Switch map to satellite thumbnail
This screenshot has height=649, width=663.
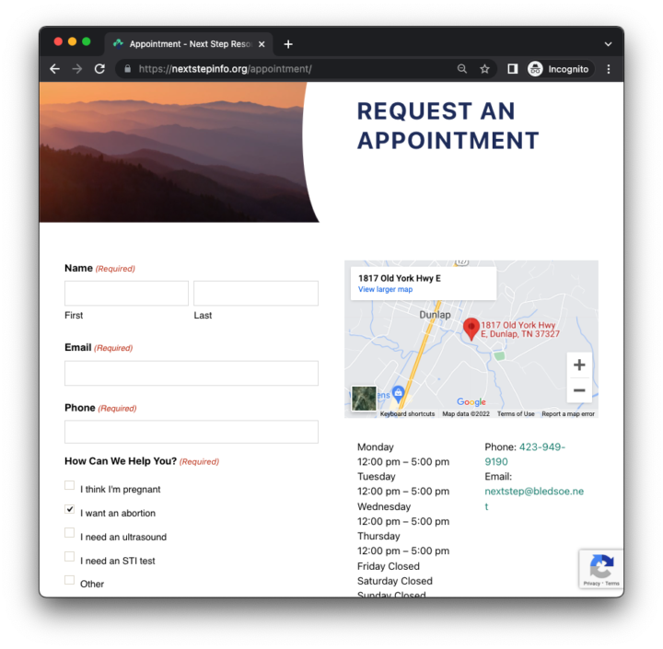point(364,399)
